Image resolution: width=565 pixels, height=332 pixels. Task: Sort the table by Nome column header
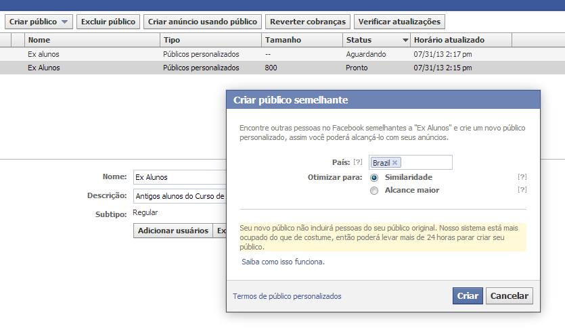[x=91, y=40]
